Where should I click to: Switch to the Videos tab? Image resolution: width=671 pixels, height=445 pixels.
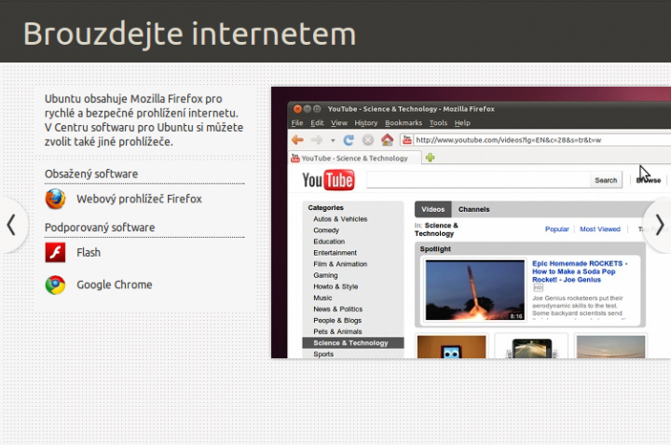click(433, 209)
